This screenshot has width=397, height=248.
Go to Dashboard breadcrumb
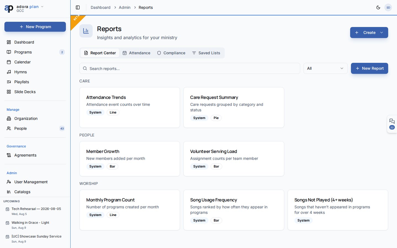(101, 7)
